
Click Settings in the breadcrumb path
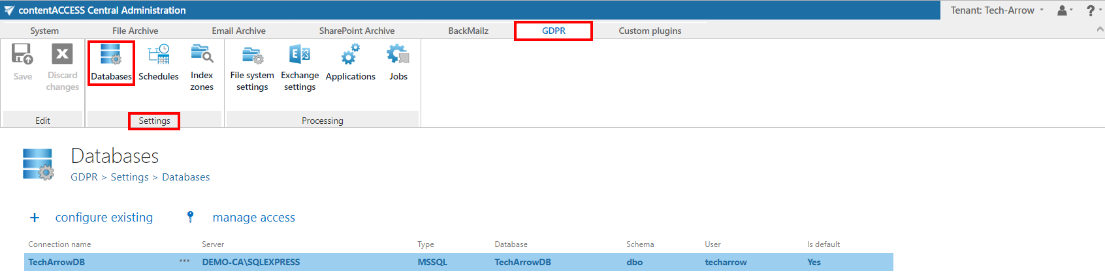click(129, 177)
